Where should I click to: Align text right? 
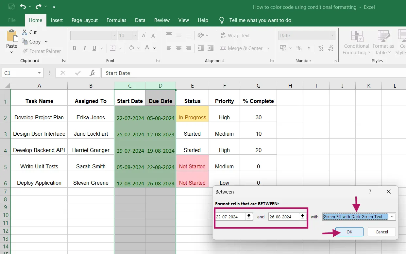tap(189, 48)
